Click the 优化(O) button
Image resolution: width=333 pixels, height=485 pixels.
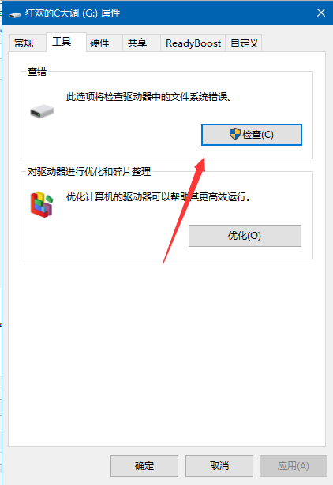(x=245, y=236)
